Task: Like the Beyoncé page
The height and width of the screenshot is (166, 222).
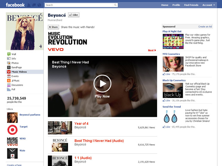Action: 74,15
